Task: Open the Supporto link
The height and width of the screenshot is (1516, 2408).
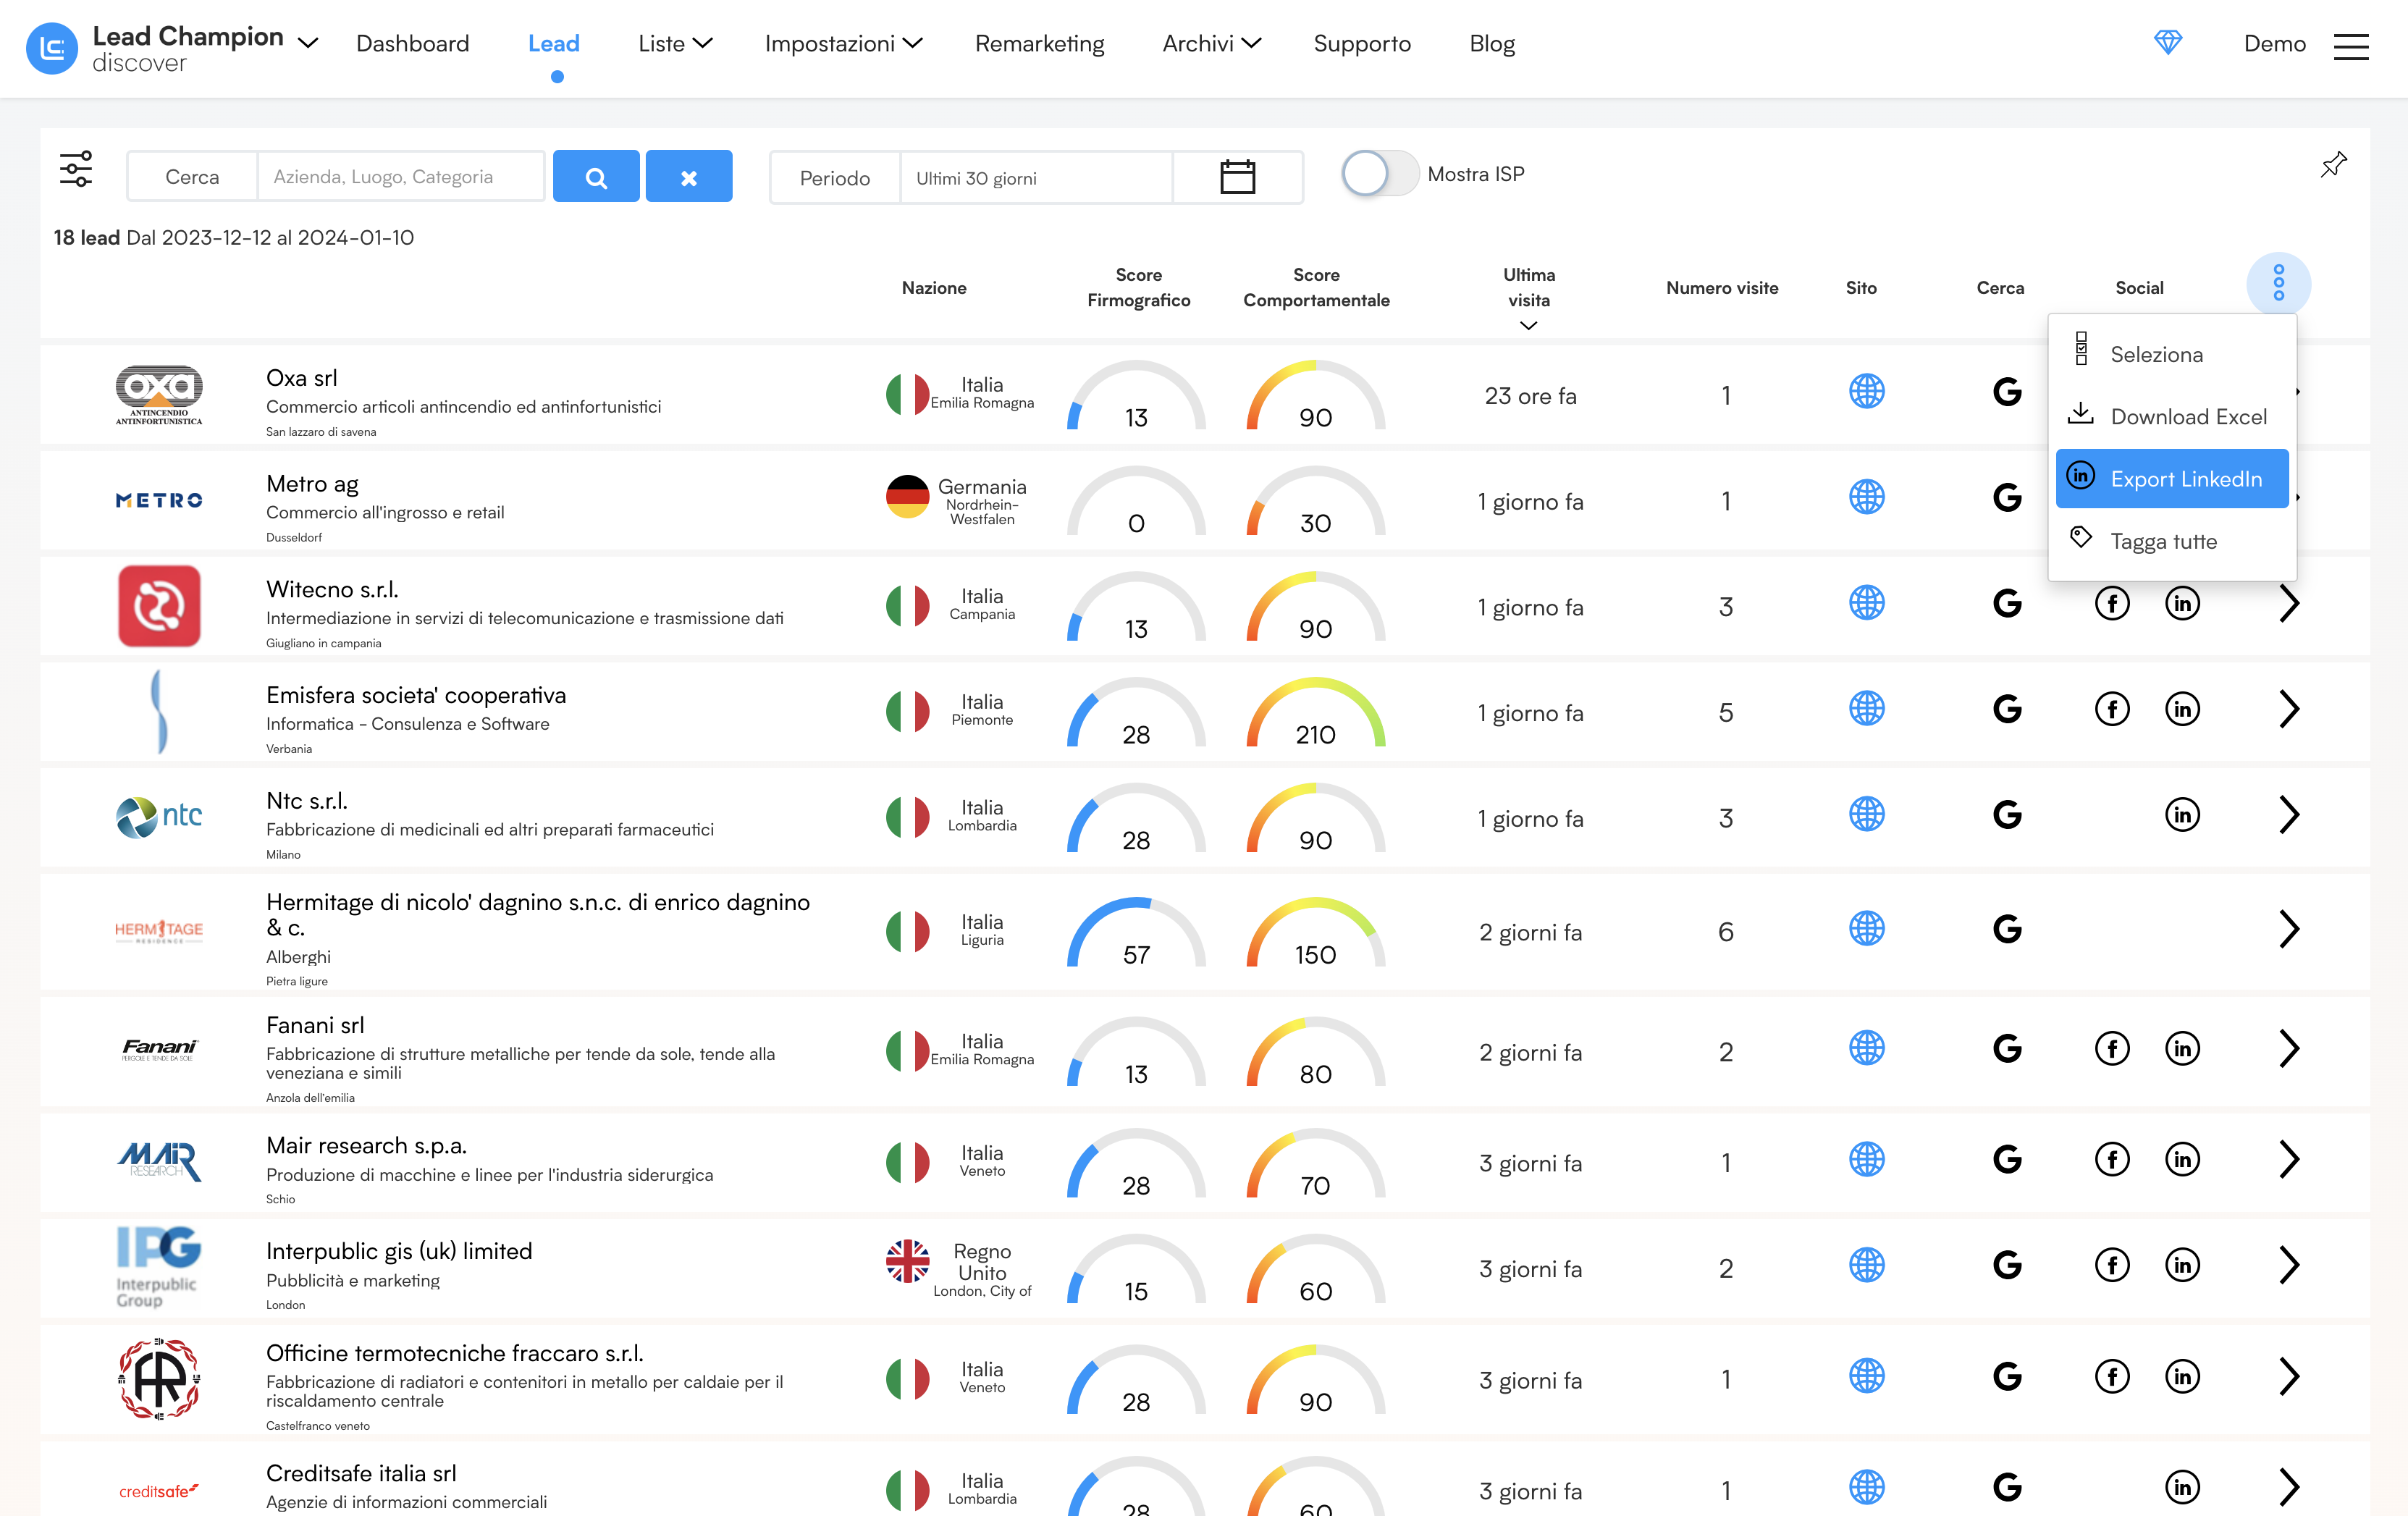Action: point(1361,43)
